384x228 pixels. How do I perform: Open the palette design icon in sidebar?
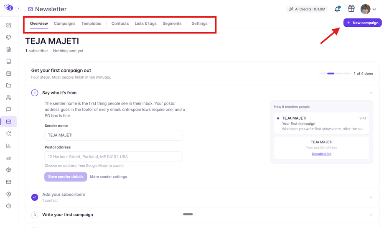point(9,37)
